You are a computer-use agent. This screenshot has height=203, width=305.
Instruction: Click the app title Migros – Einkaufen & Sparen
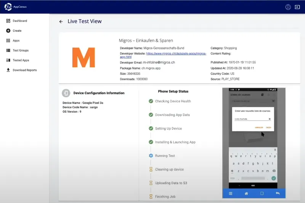point(146,41)
